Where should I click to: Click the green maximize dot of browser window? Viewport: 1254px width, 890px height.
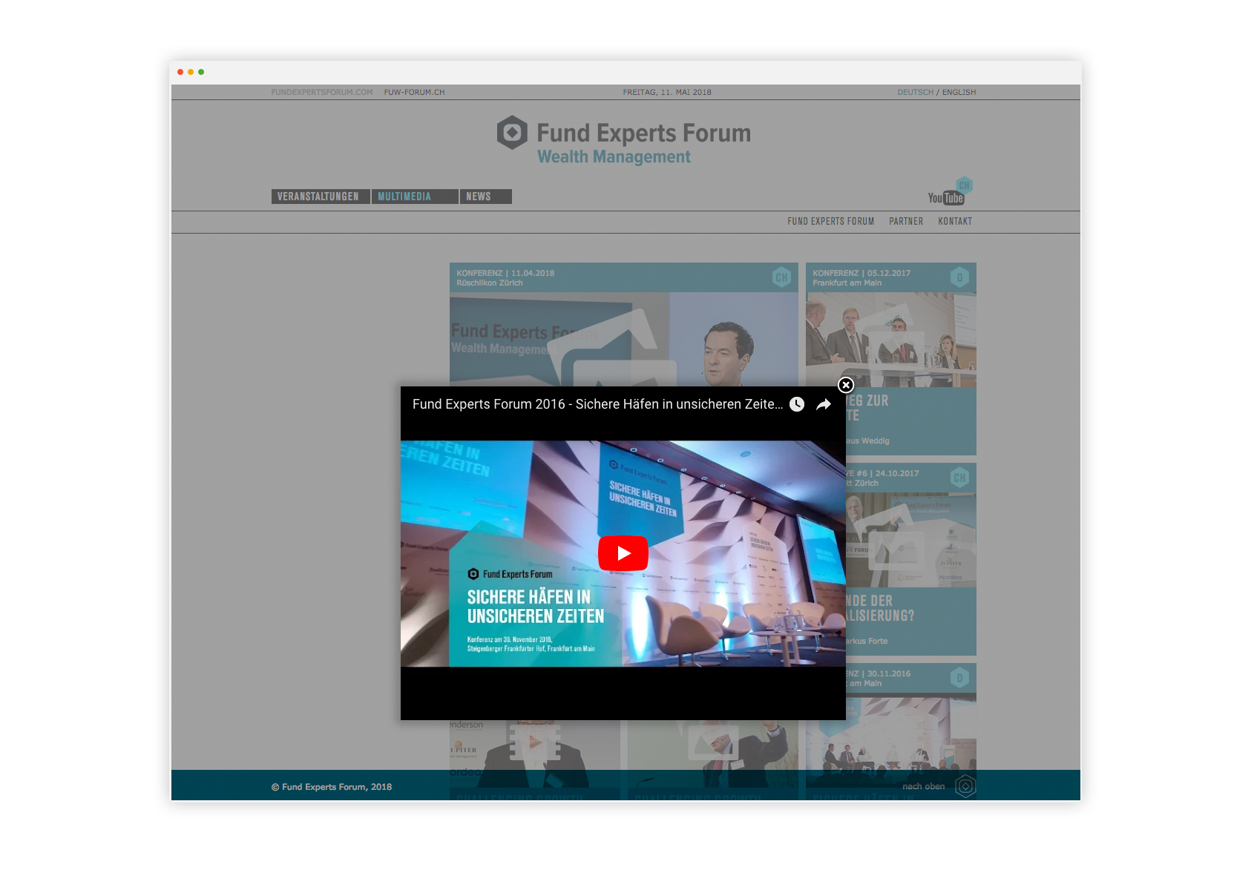pos(201,72)
